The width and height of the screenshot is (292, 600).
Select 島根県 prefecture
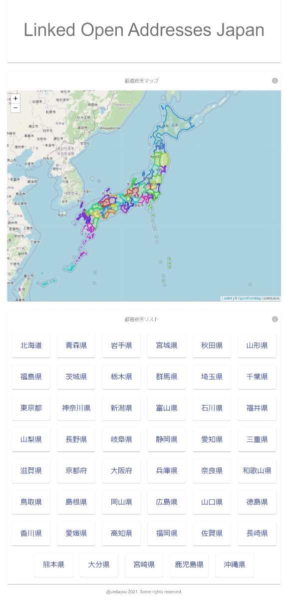click(x=76, y=502)
